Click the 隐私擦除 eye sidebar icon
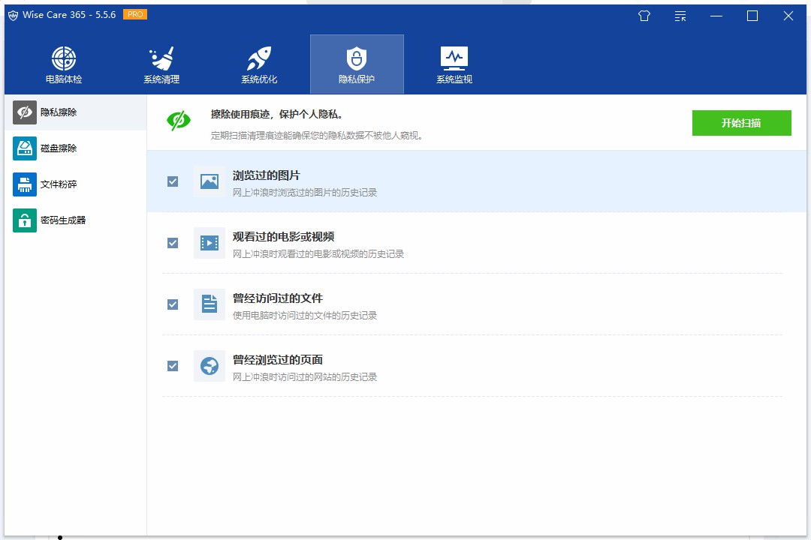Viewport: 811px width, 540px height. click(24, 112)
